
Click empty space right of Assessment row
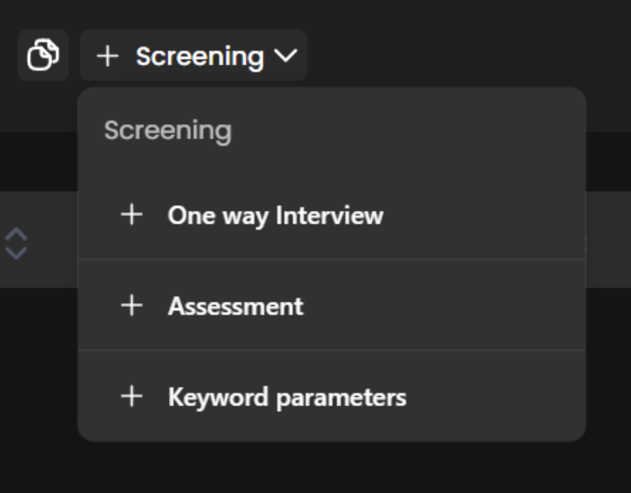pyautogui.click(x=454, y=306)
